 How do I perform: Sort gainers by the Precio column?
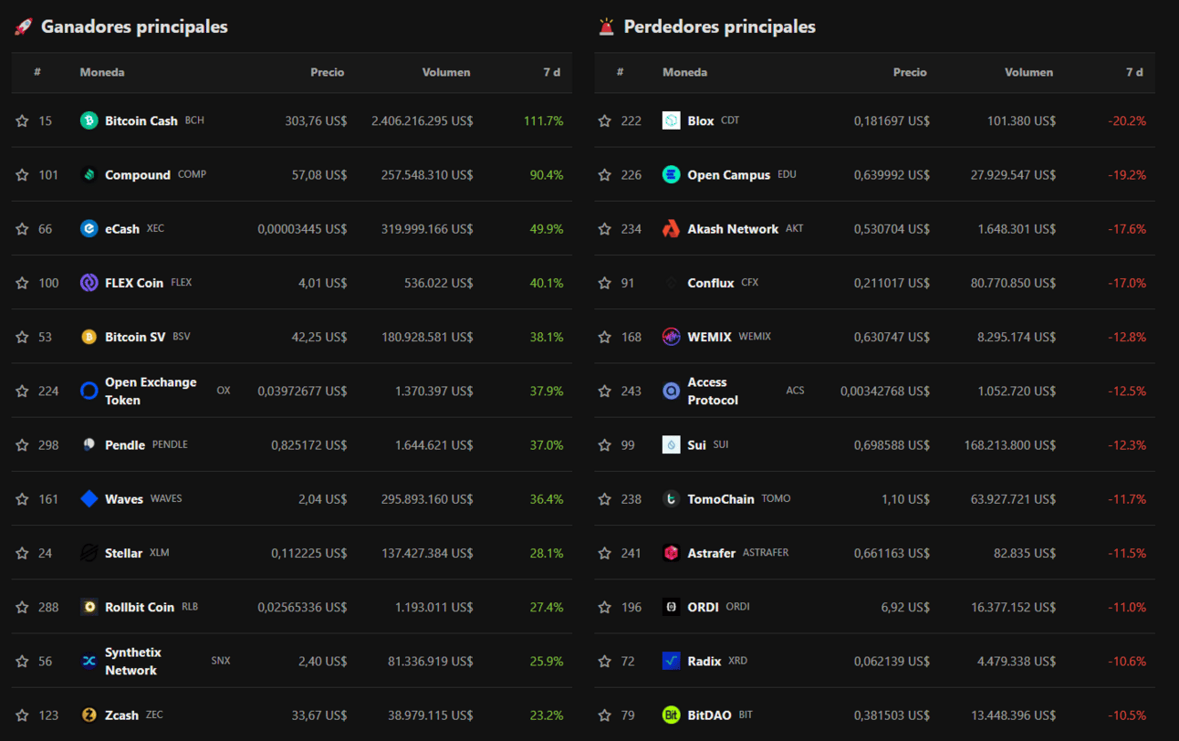pyautogui.click(x=328, y=72)
